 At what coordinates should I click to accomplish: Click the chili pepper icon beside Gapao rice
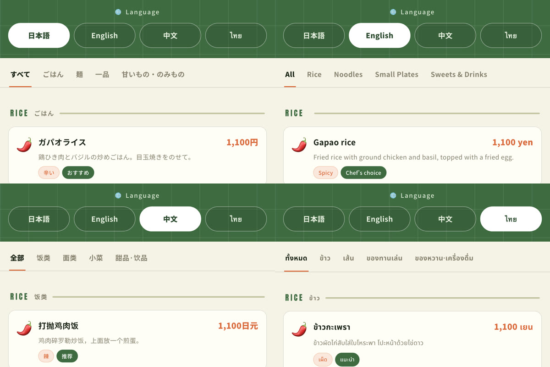(x=299, y=145)
